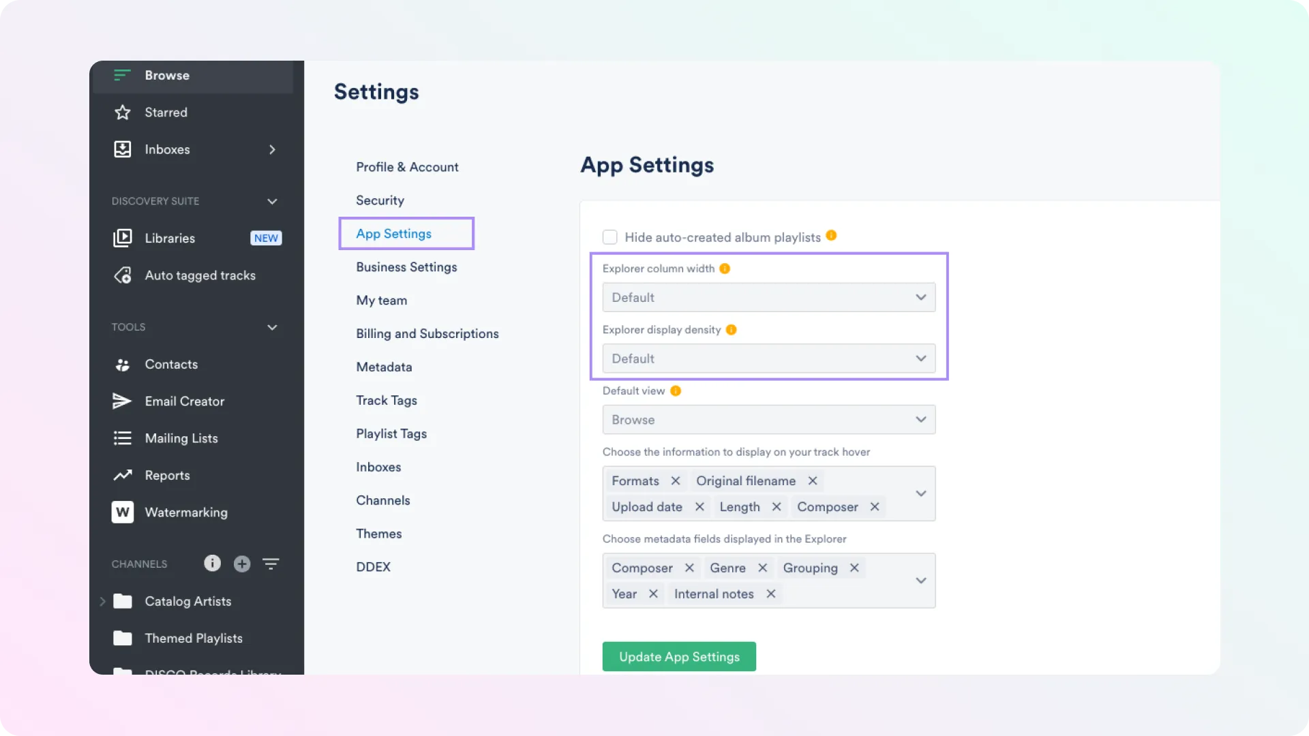The height and width of the screenshot is (736, 1309).
Task: Open the Default view dropdown
Action: (768, 420)
